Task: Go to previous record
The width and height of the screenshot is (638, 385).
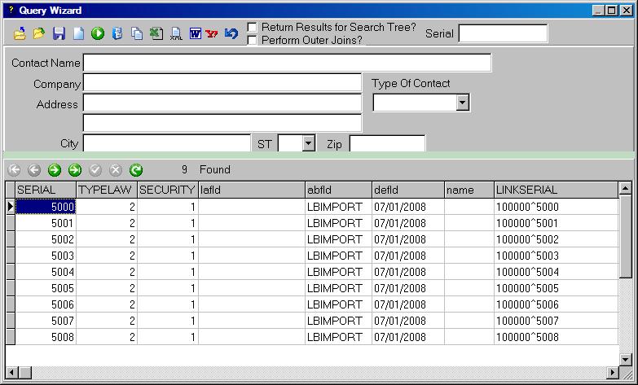Action: pos(34,170)
